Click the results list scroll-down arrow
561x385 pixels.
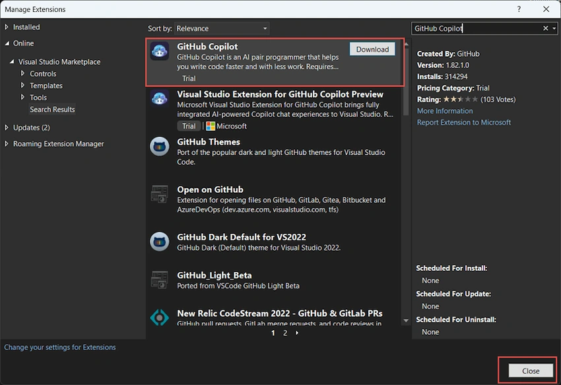[x=406, y=320]
